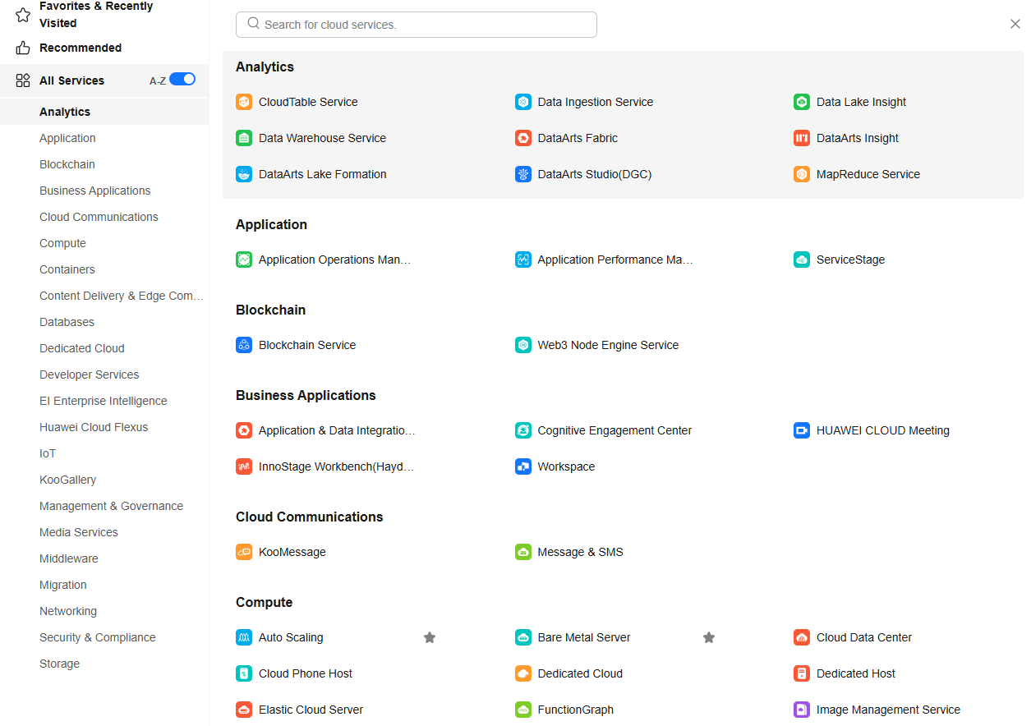The width and height of the screenshot is (1031, 726).
Task: Select the Compute category in sidebar
Action: (62, 243)
